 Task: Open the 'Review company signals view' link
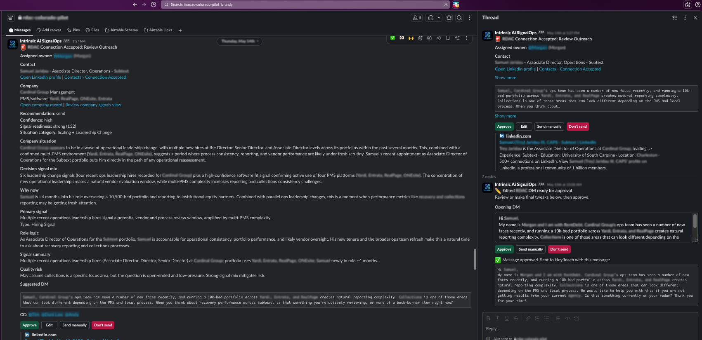click(93, 105)
